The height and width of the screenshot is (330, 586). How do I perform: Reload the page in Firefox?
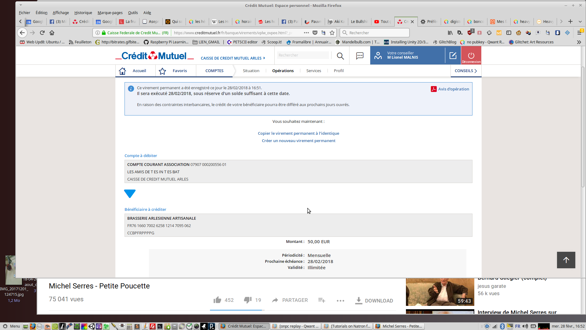[42, 33]
